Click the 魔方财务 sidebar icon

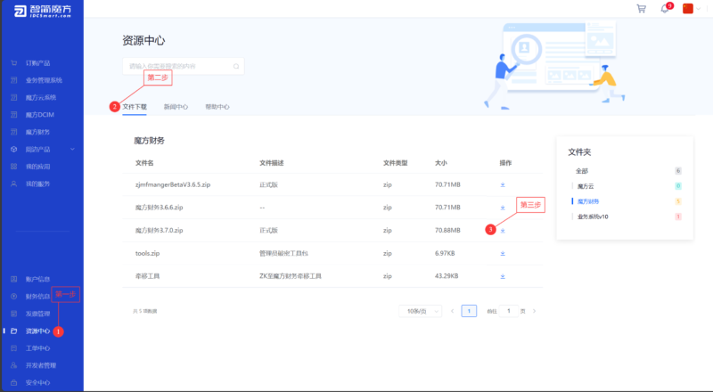coord(14,132)
